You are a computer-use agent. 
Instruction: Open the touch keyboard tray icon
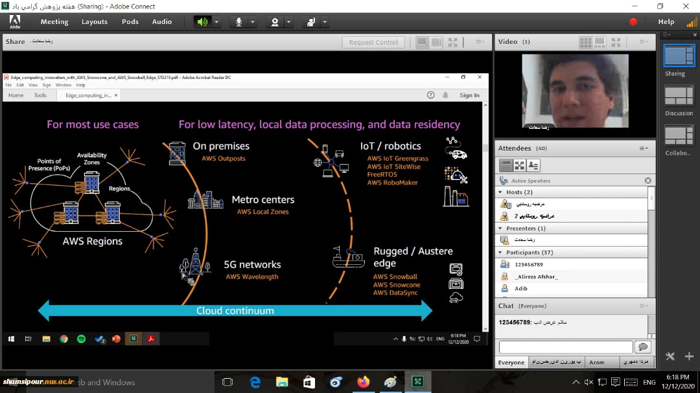click(x=631, y=382)
